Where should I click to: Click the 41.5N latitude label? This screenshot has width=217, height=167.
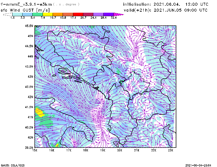[29, 107]
